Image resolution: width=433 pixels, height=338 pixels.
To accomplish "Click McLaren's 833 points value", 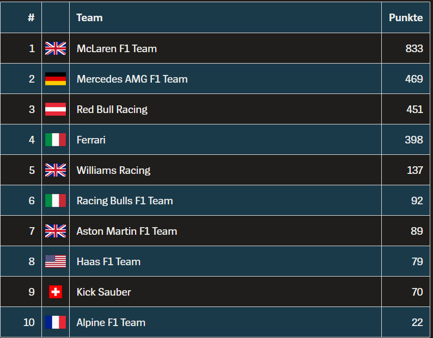I will point(414,48).
